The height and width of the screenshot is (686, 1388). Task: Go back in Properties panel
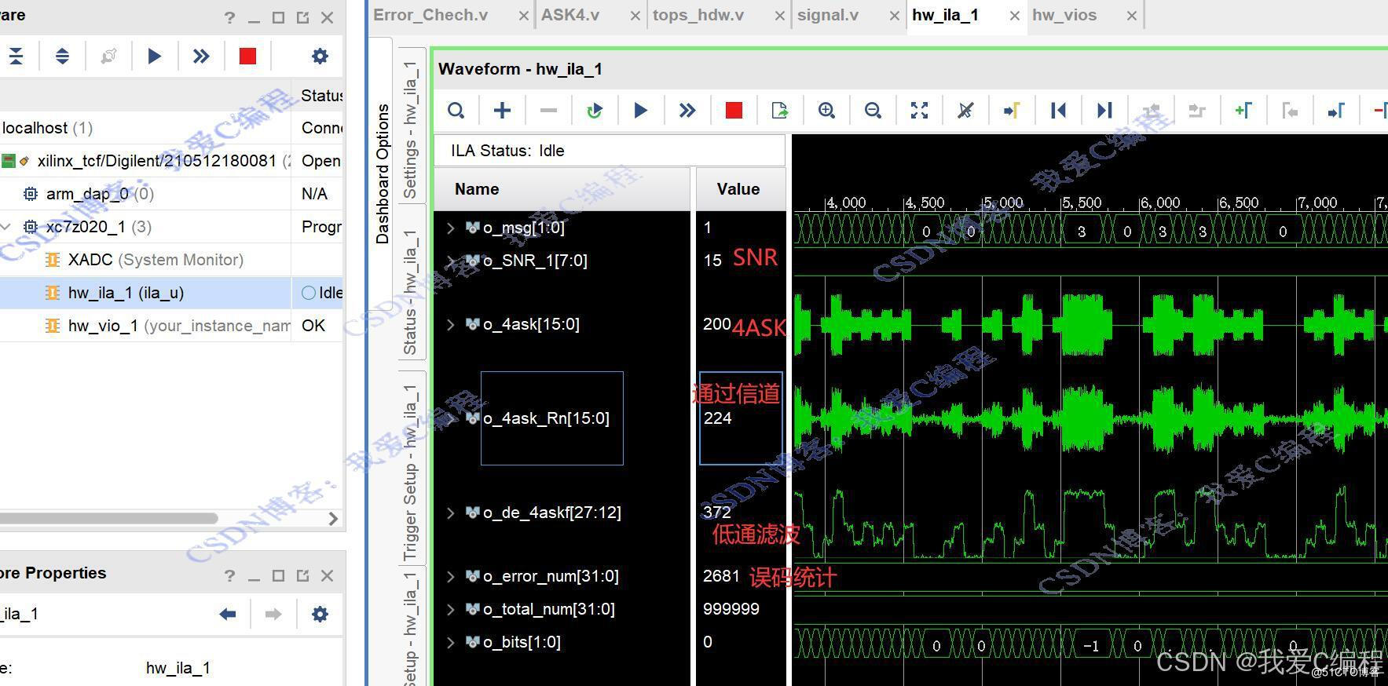pyautogui.click(x=228, y=614)
